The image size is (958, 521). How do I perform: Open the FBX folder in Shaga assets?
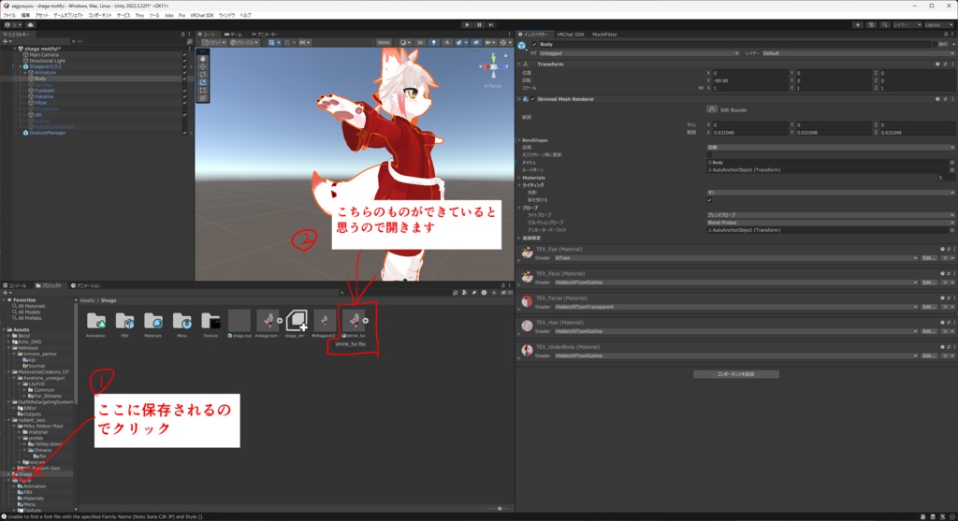[x=124, y=321]
